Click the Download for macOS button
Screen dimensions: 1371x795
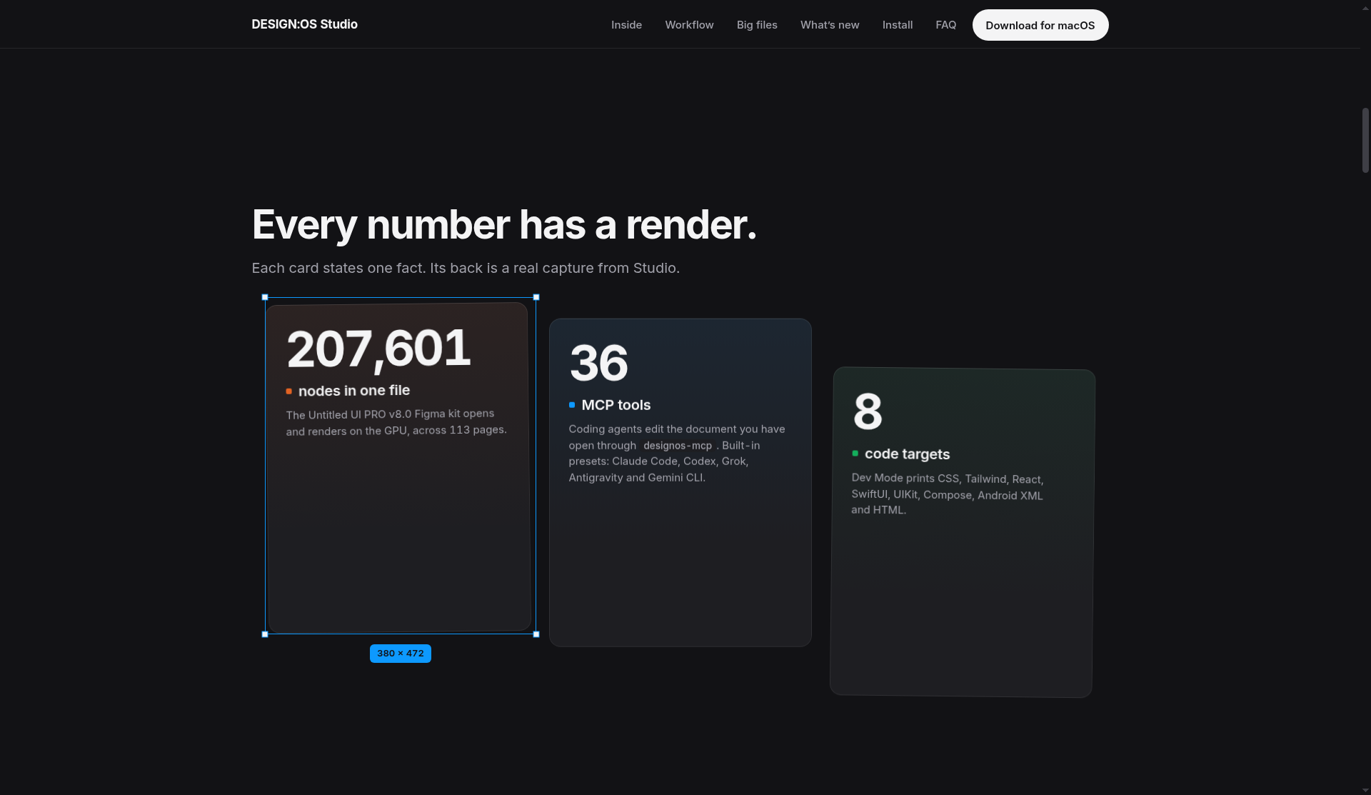(1040, 25)
